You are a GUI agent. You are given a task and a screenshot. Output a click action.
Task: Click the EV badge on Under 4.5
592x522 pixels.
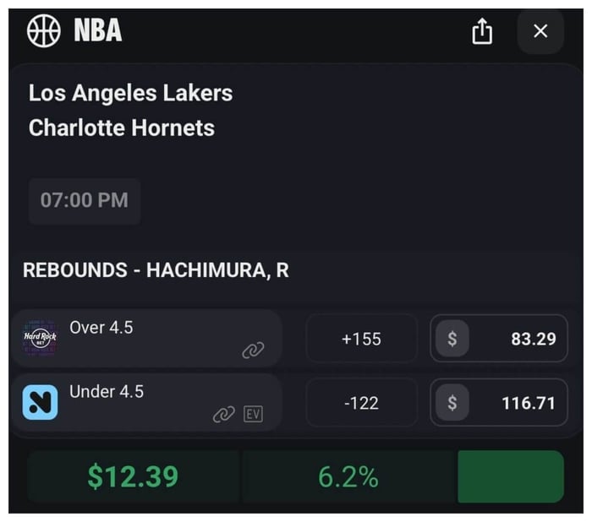pos(253,414)
